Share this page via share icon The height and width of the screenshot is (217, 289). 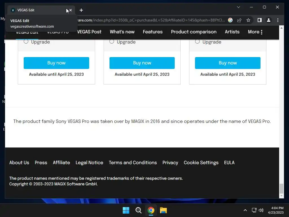[239, 20]
